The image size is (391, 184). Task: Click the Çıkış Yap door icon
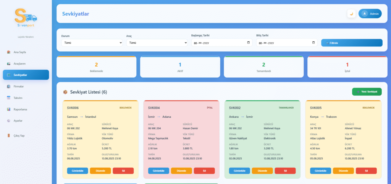[9, 135]
